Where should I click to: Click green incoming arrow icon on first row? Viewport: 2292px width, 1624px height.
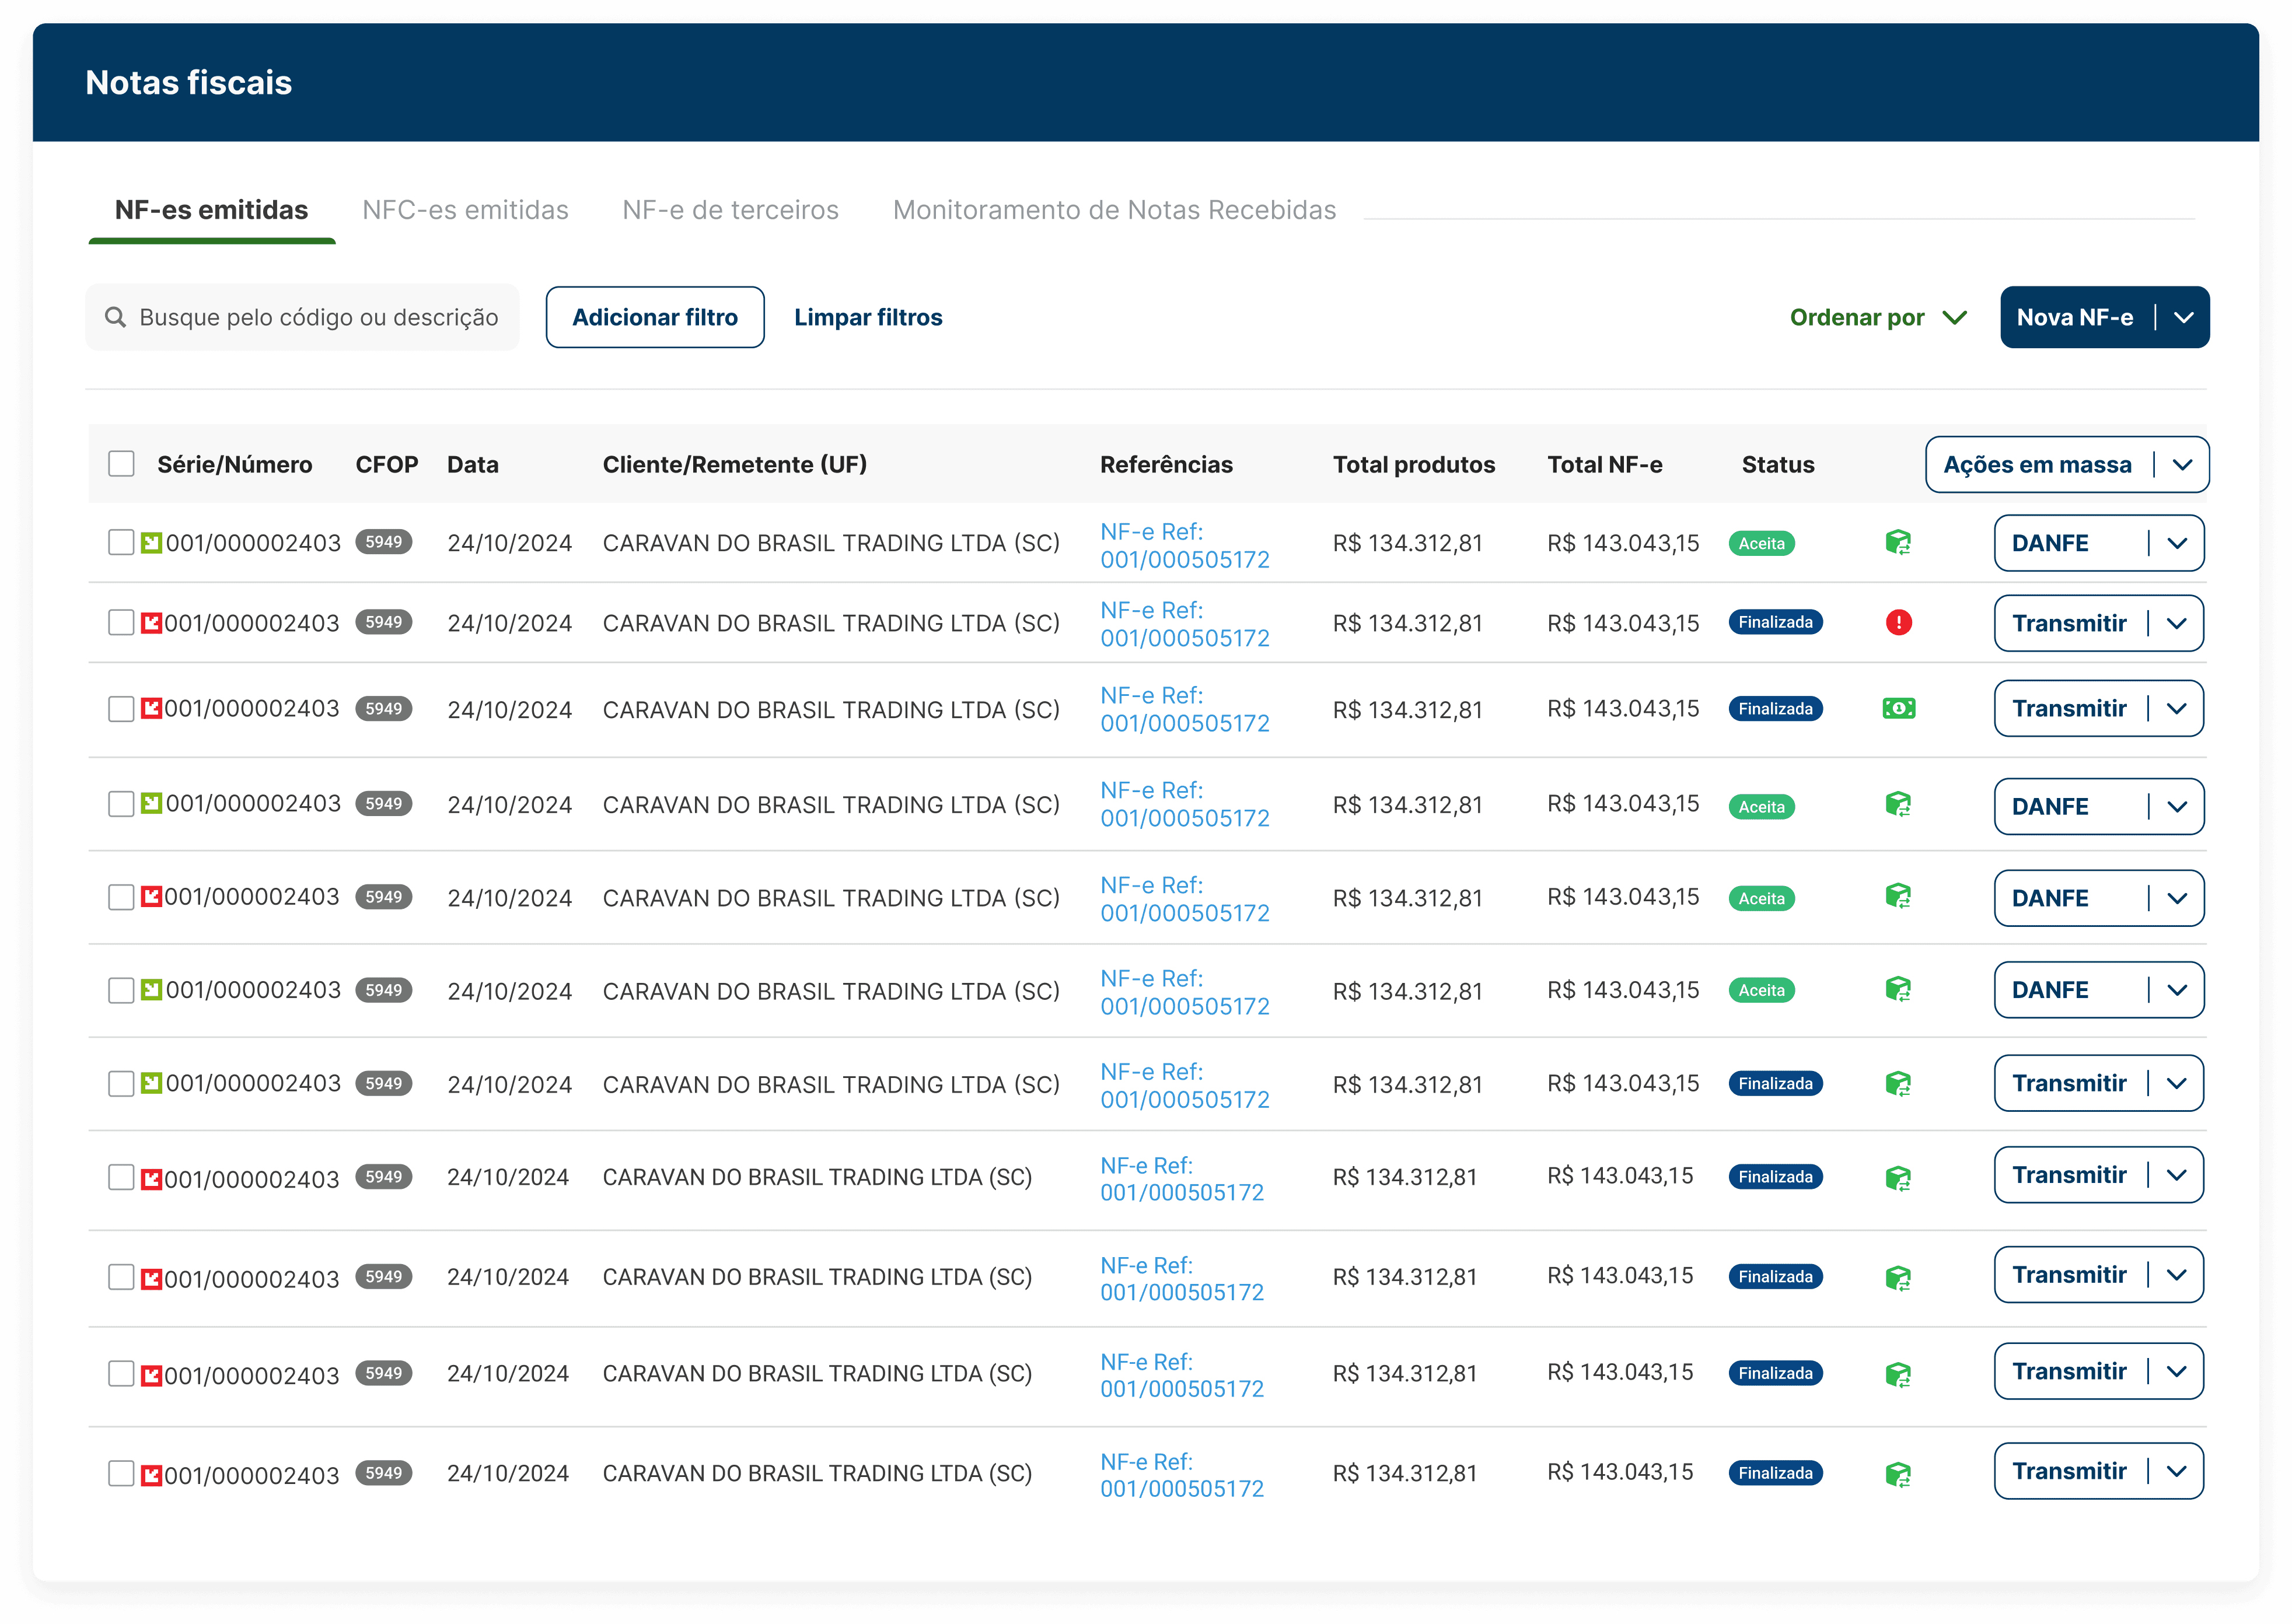151,543
